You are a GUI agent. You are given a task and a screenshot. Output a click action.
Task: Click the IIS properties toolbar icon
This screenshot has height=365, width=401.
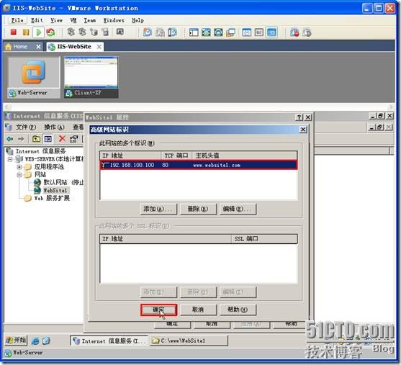pos(73,139)
